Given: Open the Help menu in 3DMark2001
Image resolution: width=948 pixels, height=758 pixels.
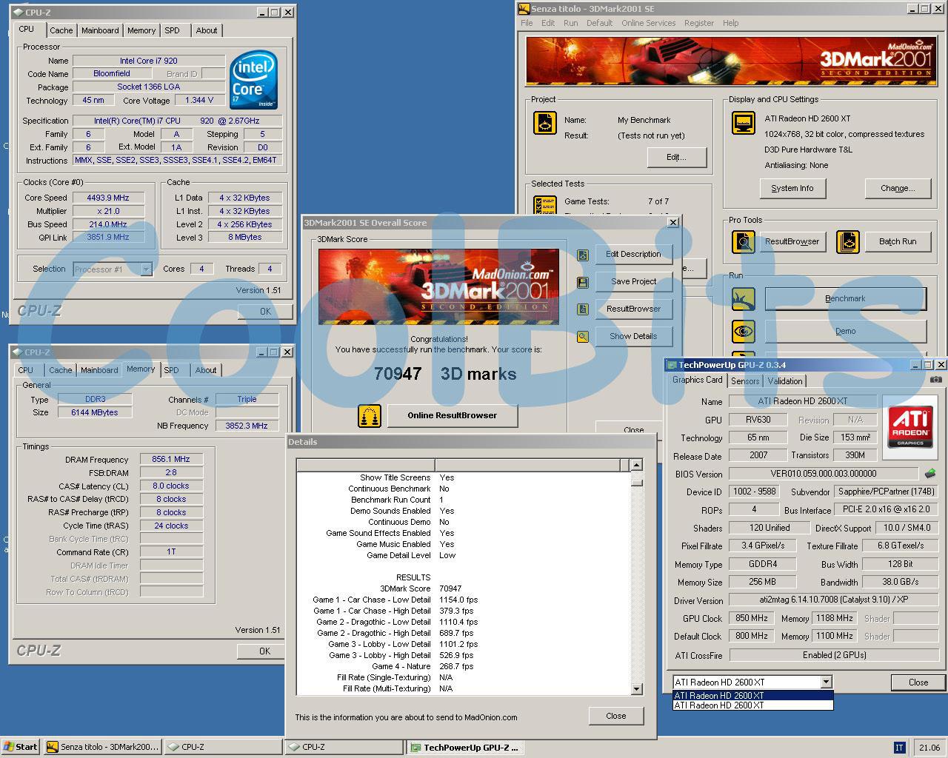Looking at the screenshot, I should (x=731, y=23).
